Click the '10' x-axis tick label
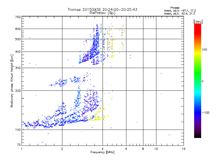The width and height of the screenshot is (216, 162). coord(156,149)
